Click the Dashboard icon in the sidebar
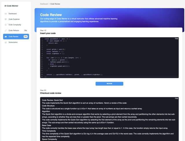The height and width of the screenshot is (141, 185). coord(5,14)
